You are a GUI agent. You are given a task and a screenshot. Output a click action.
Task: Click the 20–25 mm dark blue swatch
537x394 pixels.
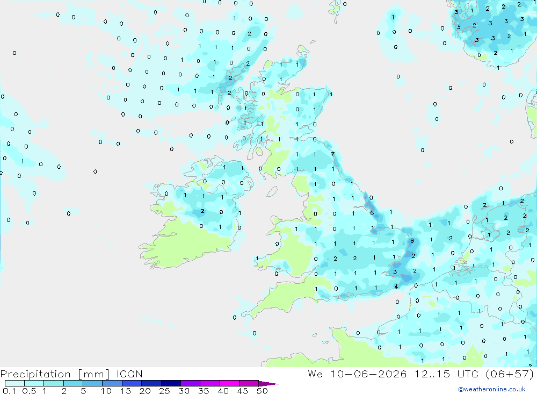pos(151,383)
